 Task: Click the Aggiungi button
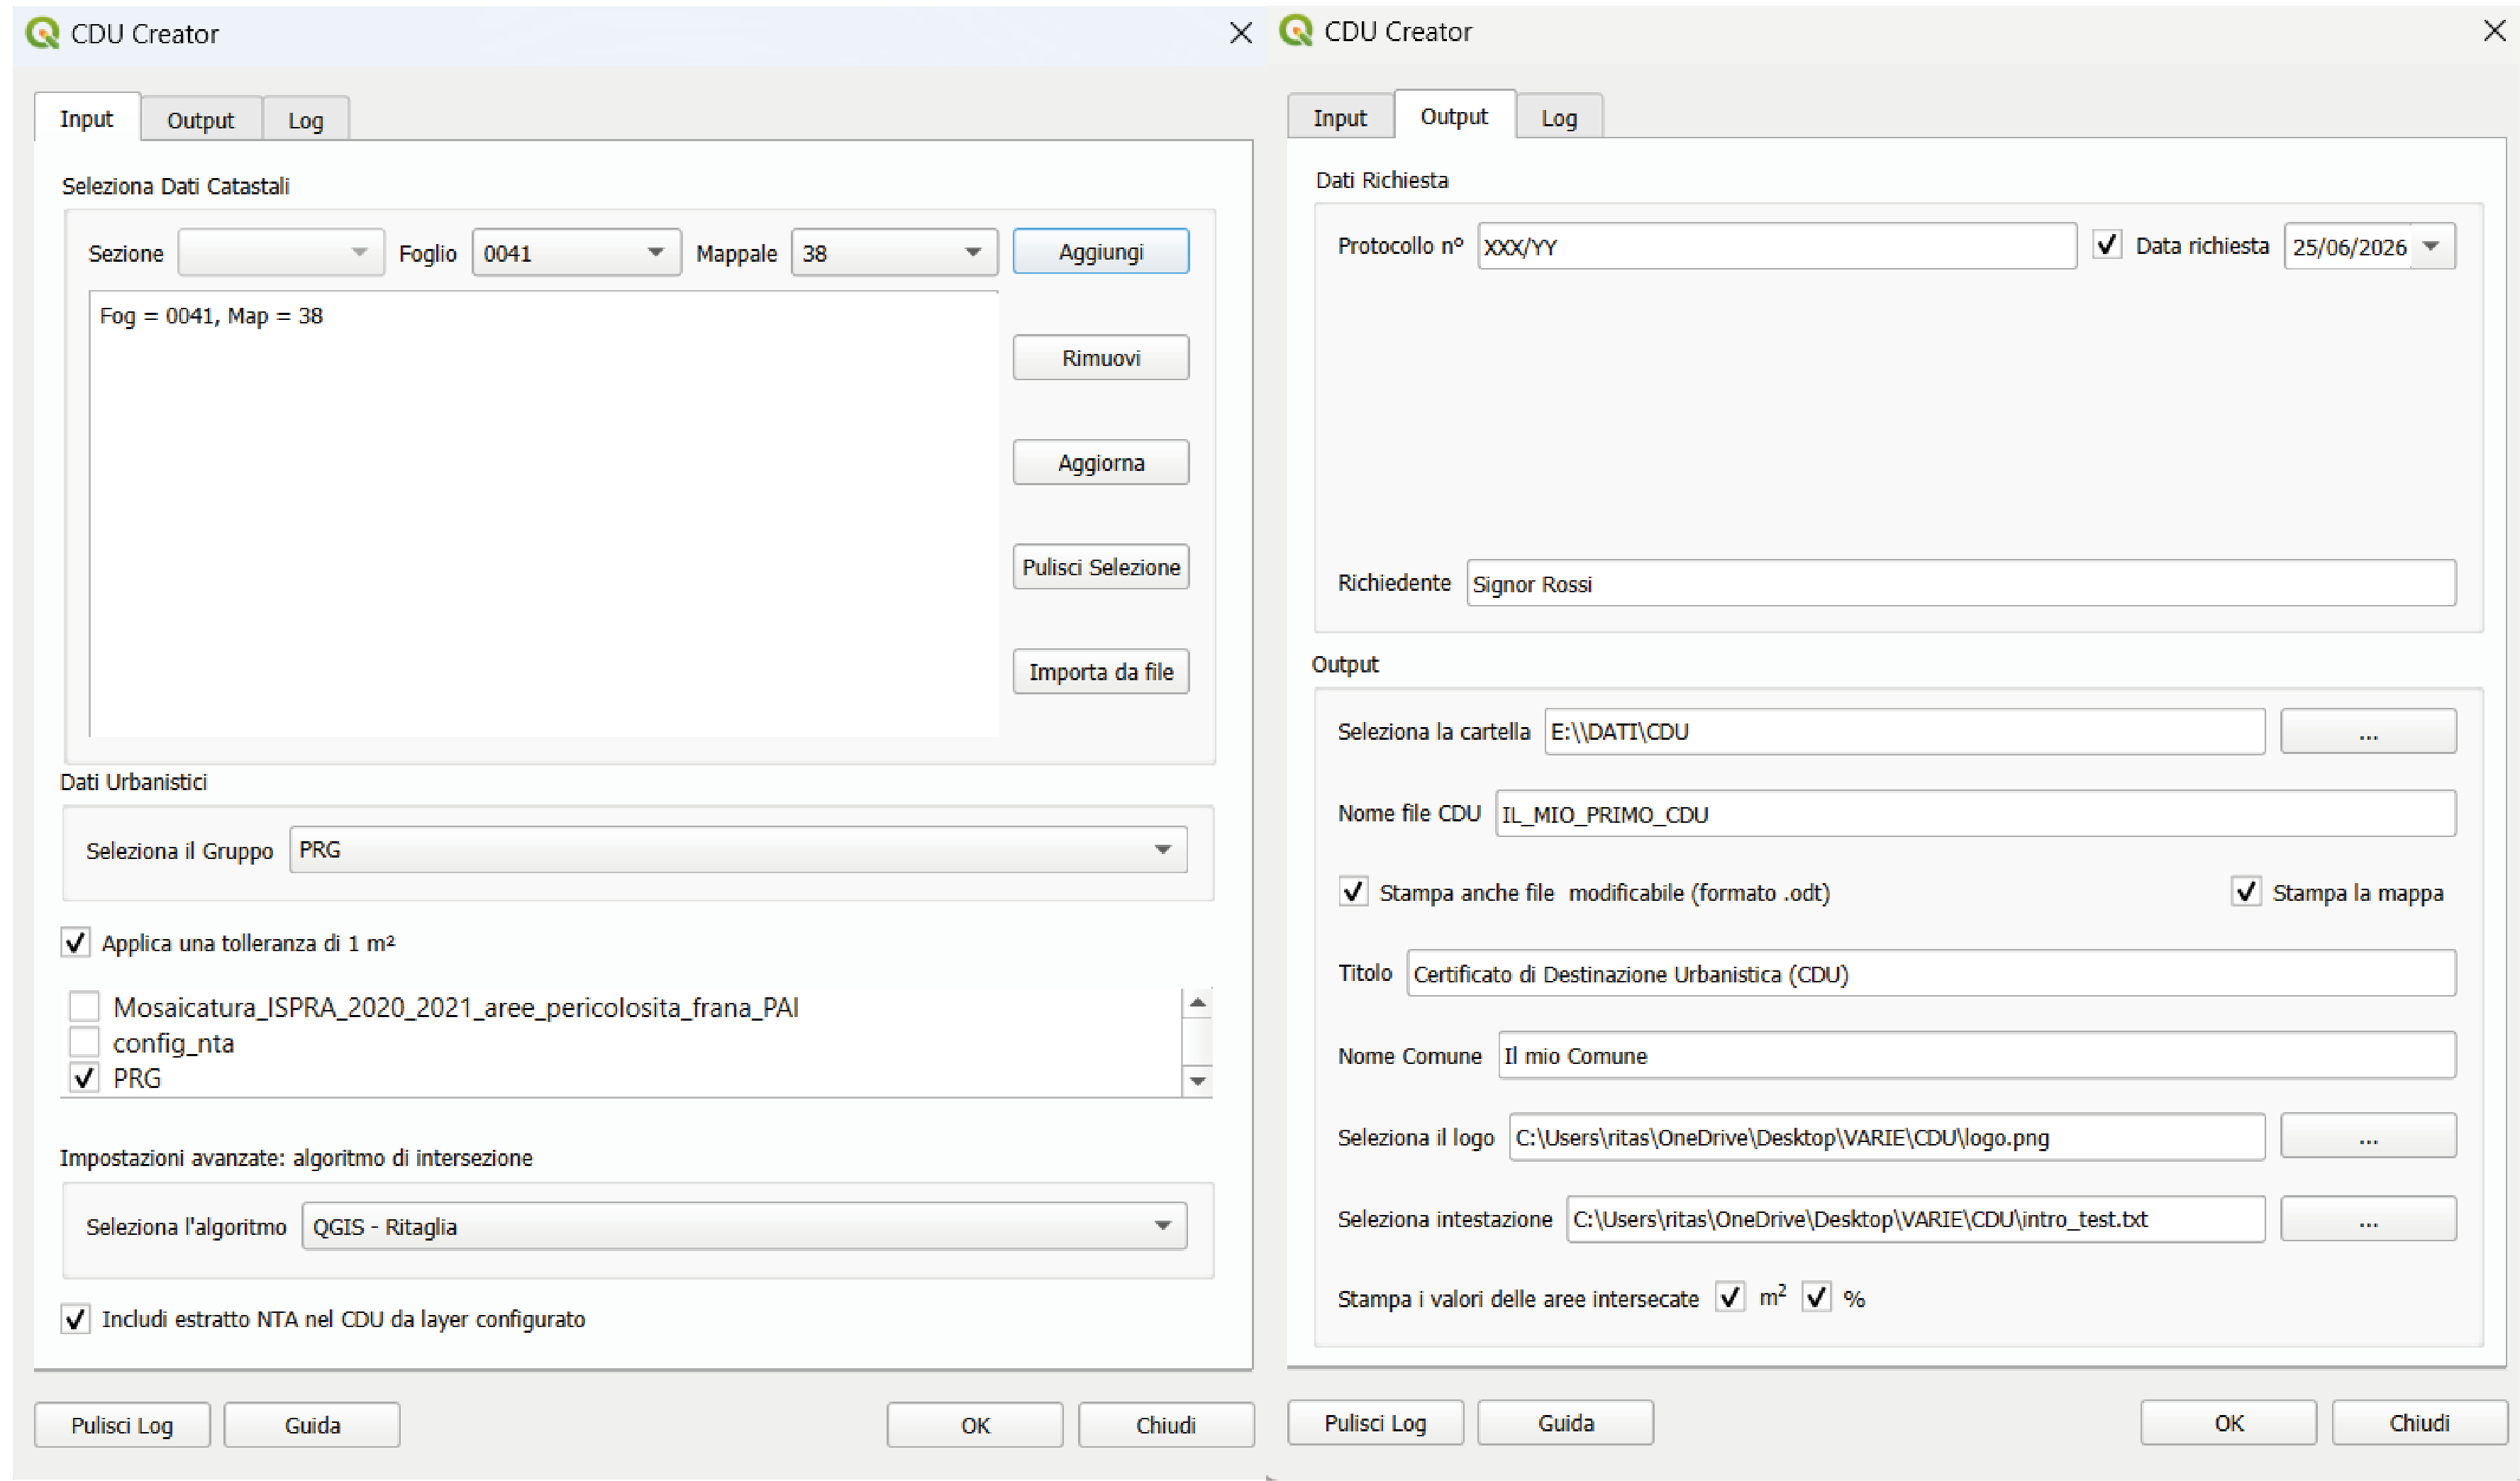pyautogui.click(x=1101, y=251)
